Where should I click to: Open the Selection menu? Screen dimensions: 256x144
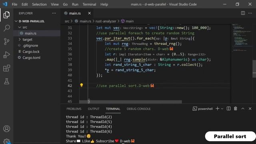pos(39,4)
